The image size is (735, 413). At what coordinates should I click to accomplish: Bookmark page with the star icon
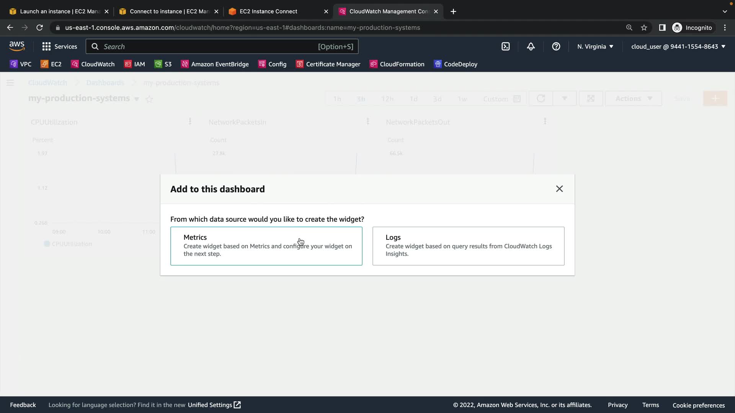[x=644, y=28]
